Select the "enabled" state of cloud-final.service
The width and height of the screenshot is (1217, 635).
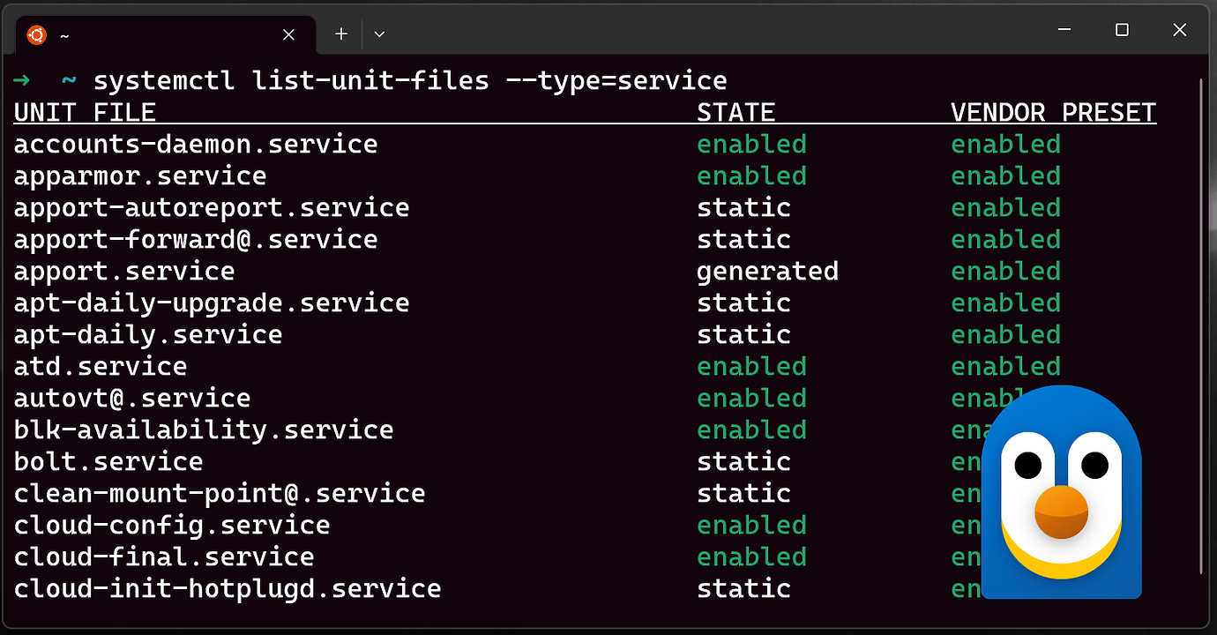click(751, 557)
